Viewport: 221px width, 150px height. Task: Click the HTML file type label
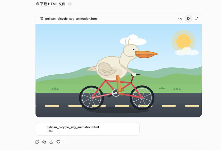(50, 131)
